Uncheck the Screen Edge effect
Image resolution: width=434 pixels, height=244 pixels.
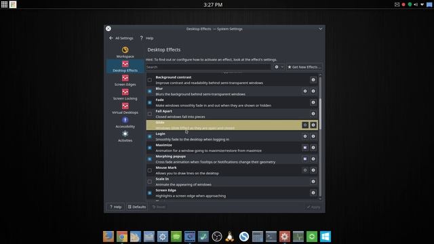click(150, 192)
